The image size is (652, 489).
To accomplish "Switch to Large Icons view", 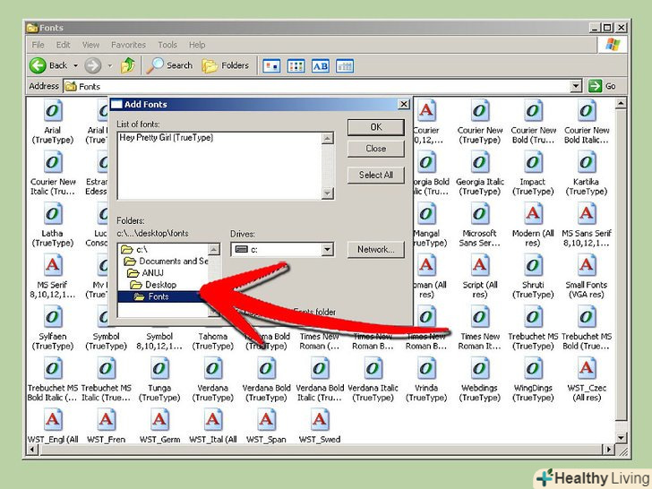I will click(x=271, y=66).
